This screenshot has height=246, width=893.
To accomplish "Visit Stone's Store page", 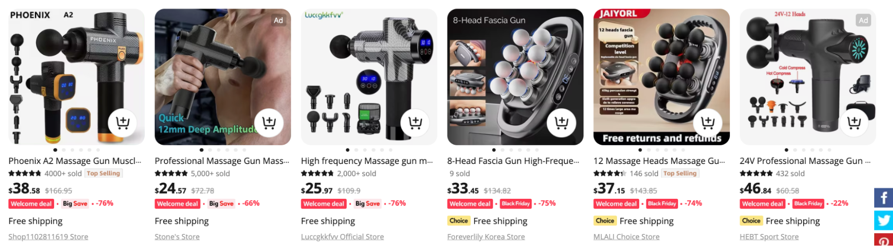I will [177, 237].
